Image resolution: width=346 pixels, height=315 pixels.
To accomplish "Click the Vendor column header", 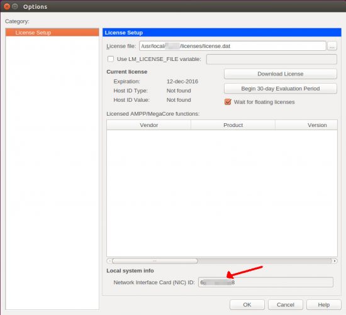I will 148,125.
